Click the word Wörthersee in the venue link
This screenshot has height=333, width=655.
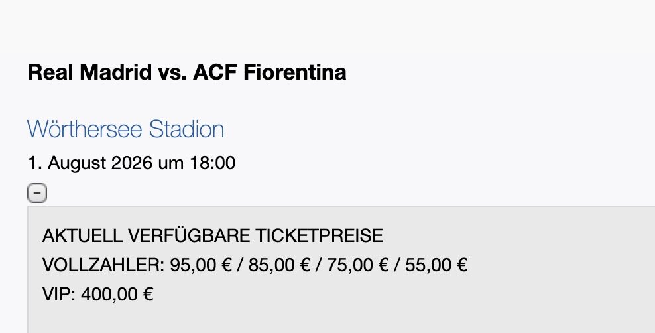[x=86, y=129]
